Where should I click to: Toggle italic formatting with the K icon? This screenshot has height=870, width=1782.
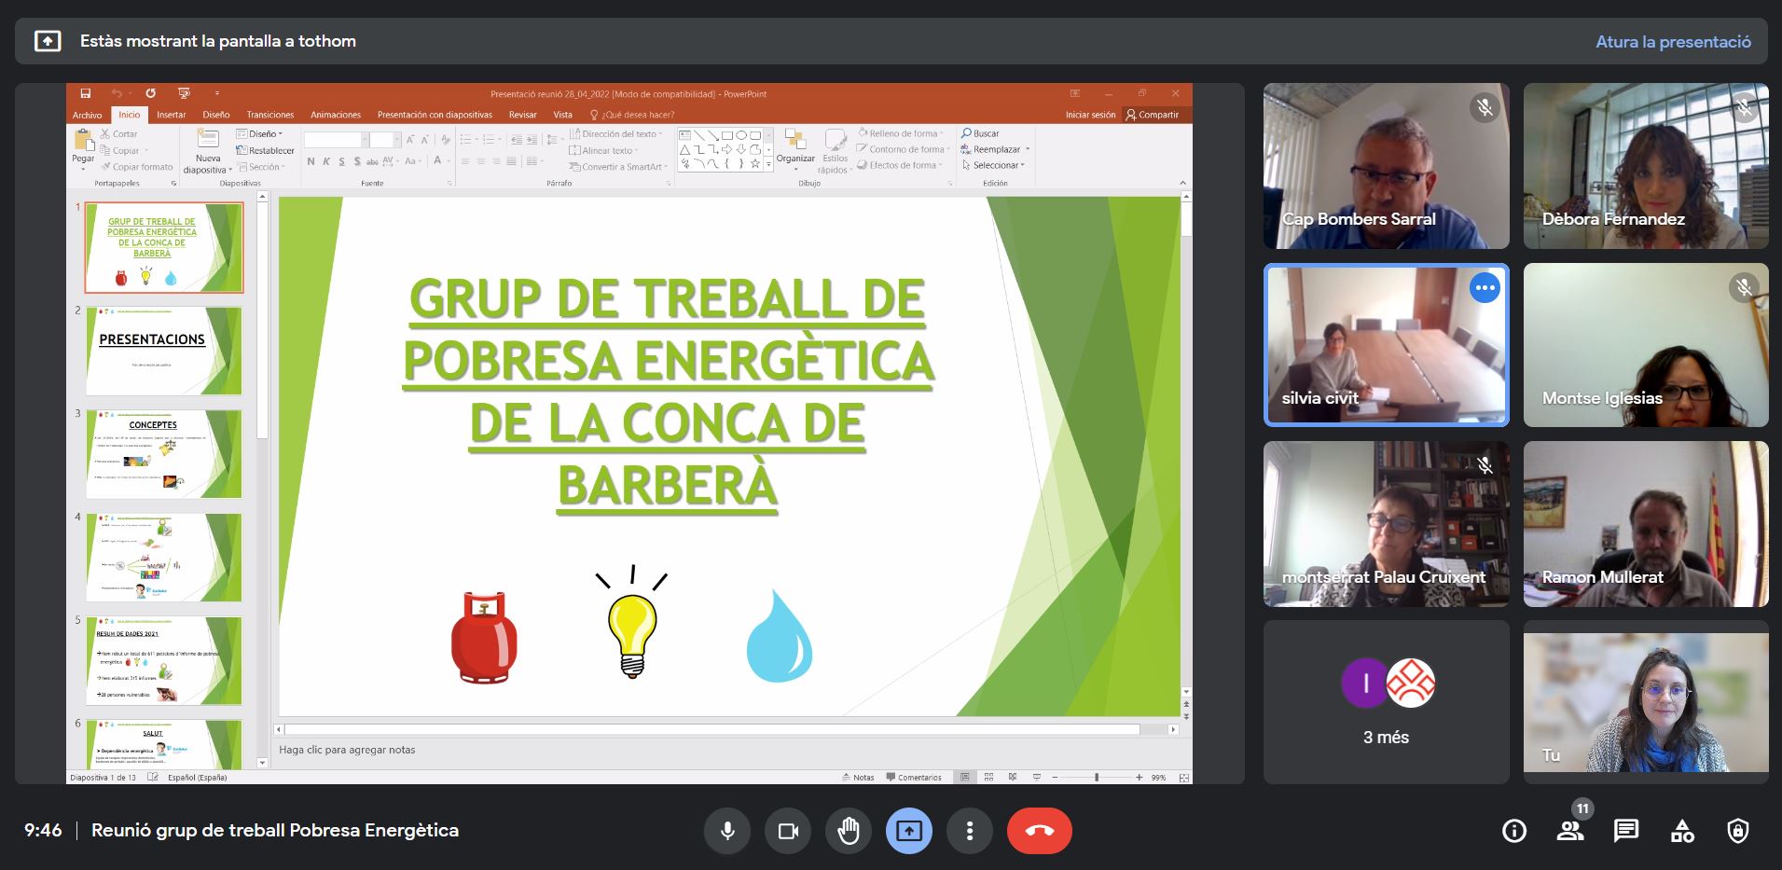[x=327, y=161]
